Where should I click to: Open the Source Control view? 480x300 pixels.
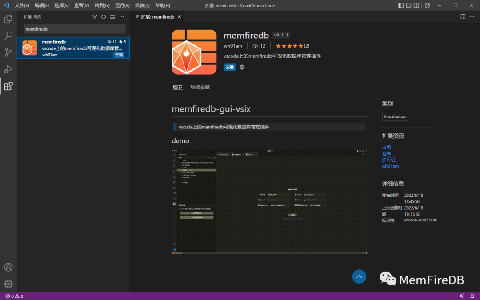tap(8, 52)
